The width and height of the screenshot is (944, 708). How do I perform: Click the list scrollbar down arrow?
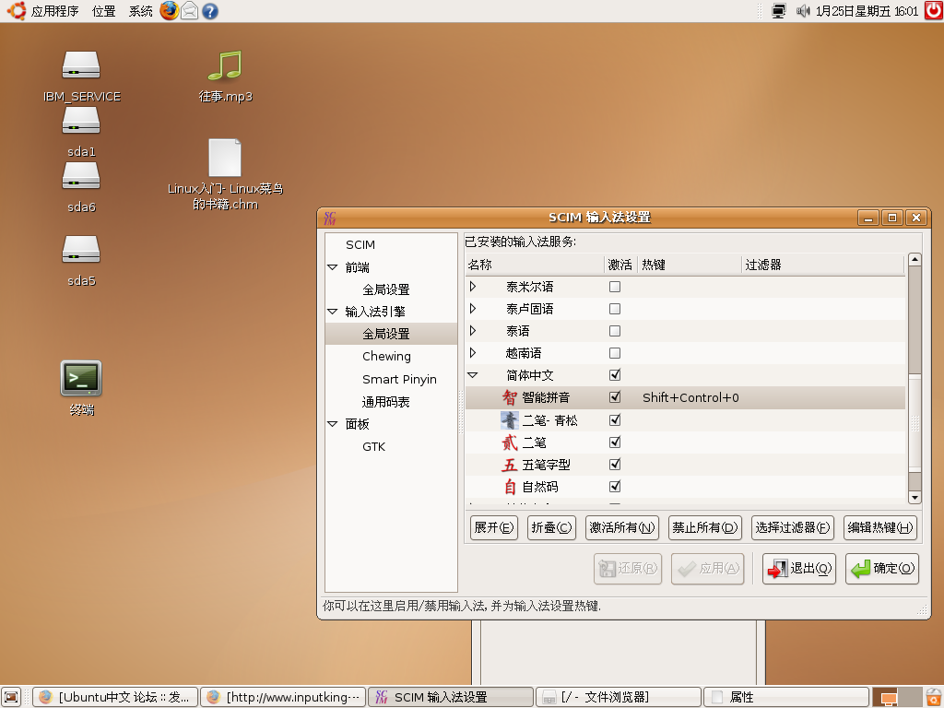pos(914,497)
